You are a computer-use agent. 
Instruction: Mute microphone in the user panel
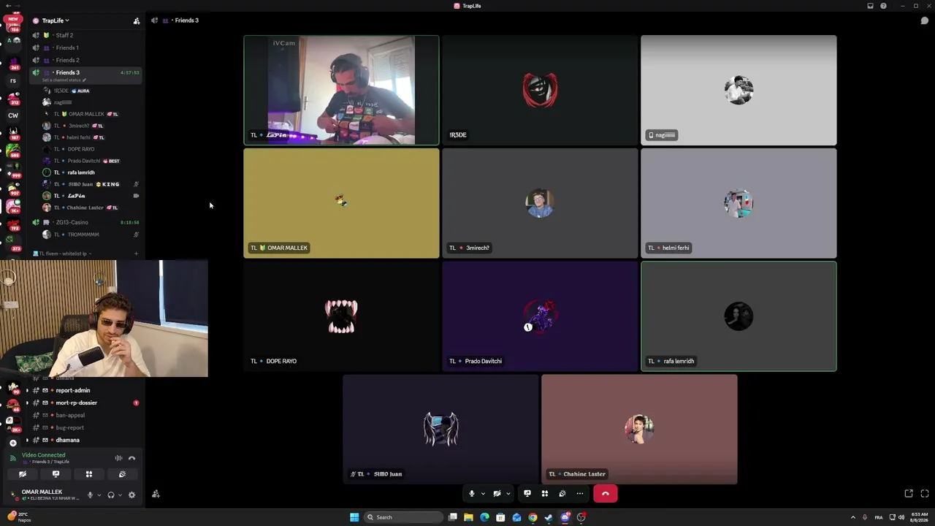tap(90, 495)
